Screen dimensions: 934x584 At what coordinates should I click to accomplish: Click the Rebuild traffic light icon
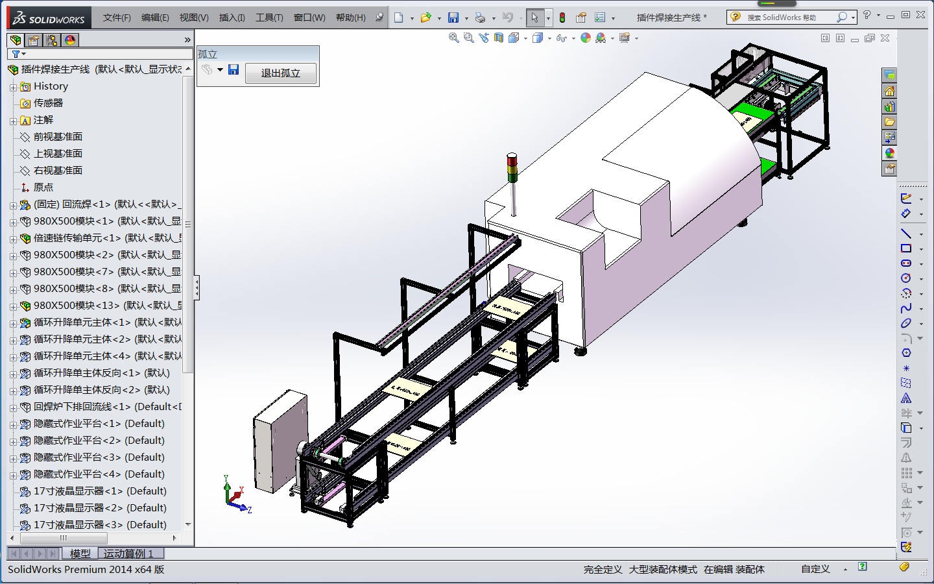click(562, 18)
